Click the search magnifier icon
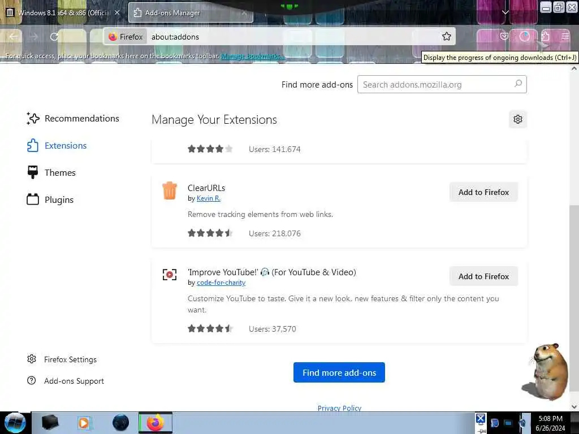This screenshot has height=434, width=579. 518,84
